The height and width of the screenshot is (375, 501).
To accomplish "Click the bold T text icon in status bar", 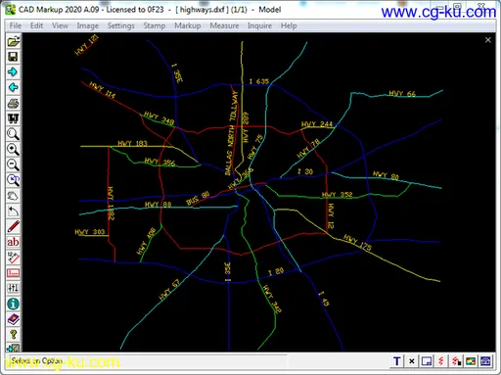I will (397, 361).
